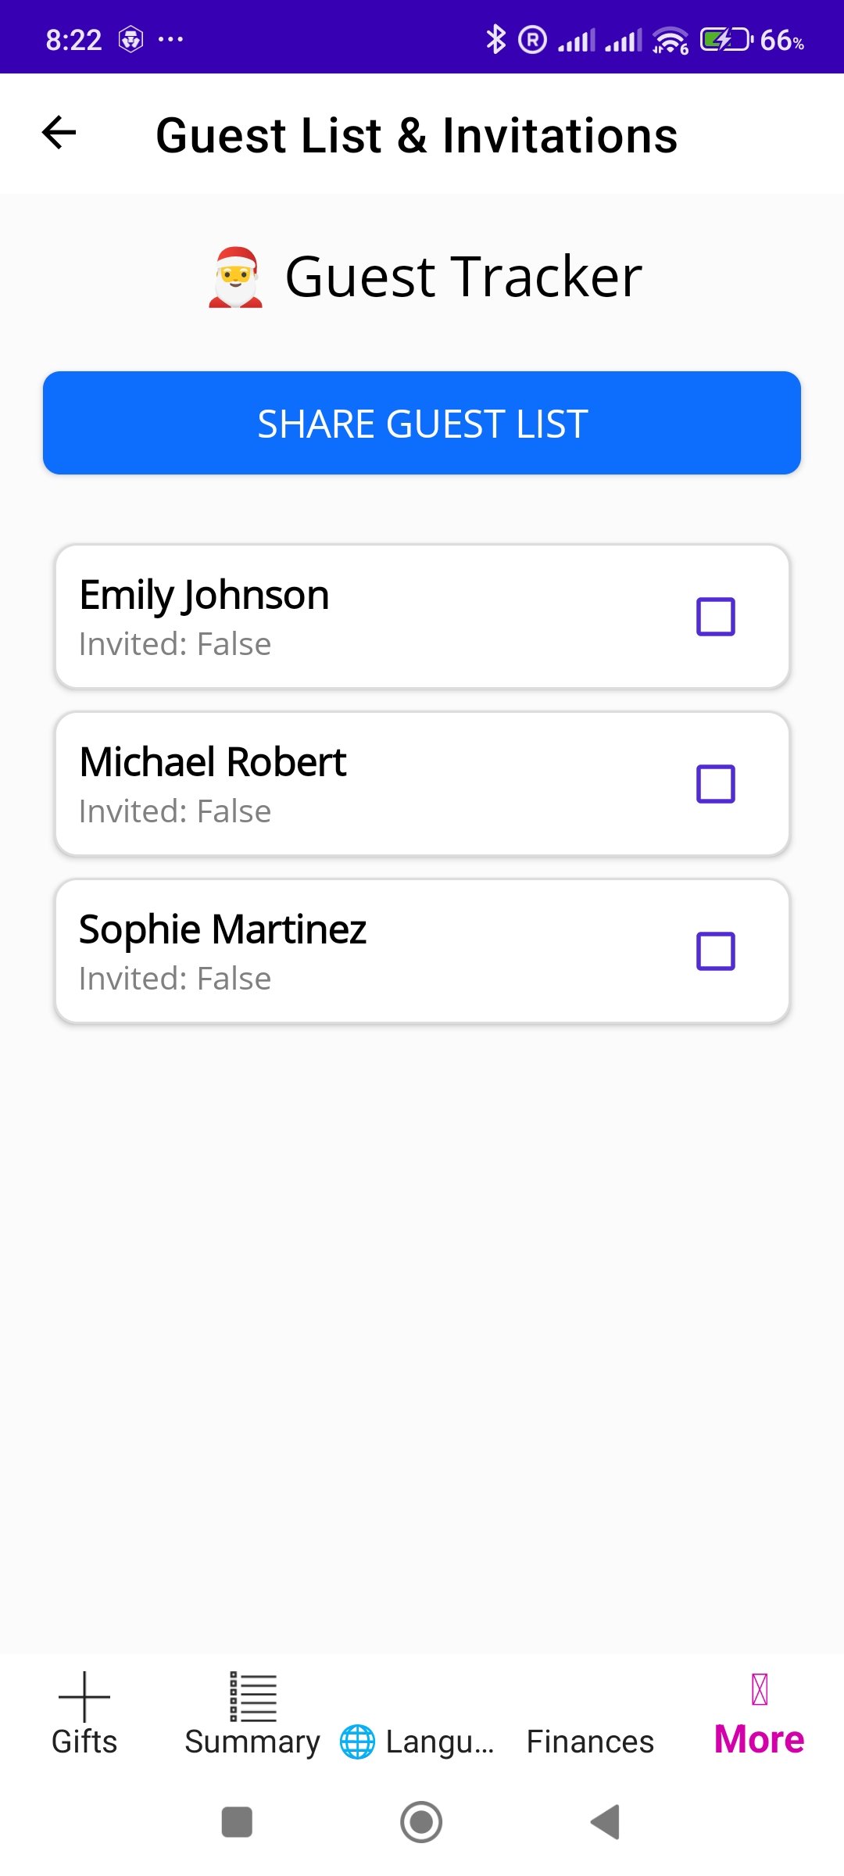
Task: Check Michael Robert's invited checkbox
Action: point(715,784)
